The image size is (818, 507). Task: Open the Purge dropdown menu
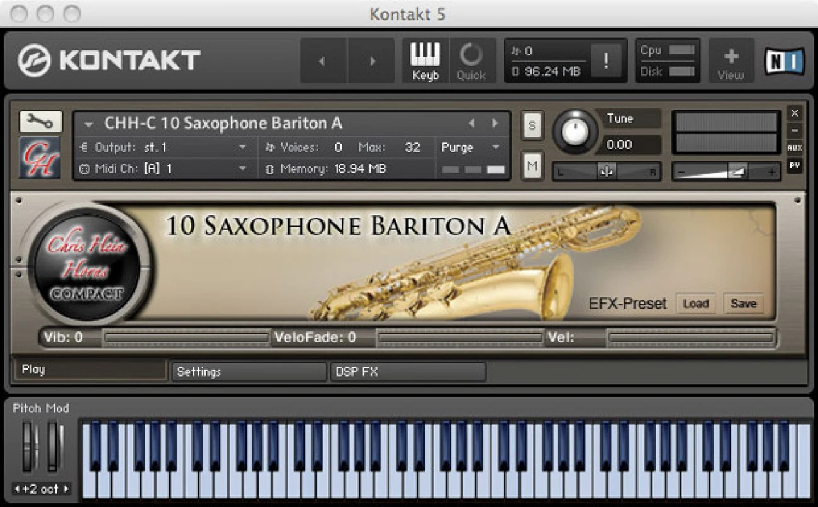(x=471, y=147)
